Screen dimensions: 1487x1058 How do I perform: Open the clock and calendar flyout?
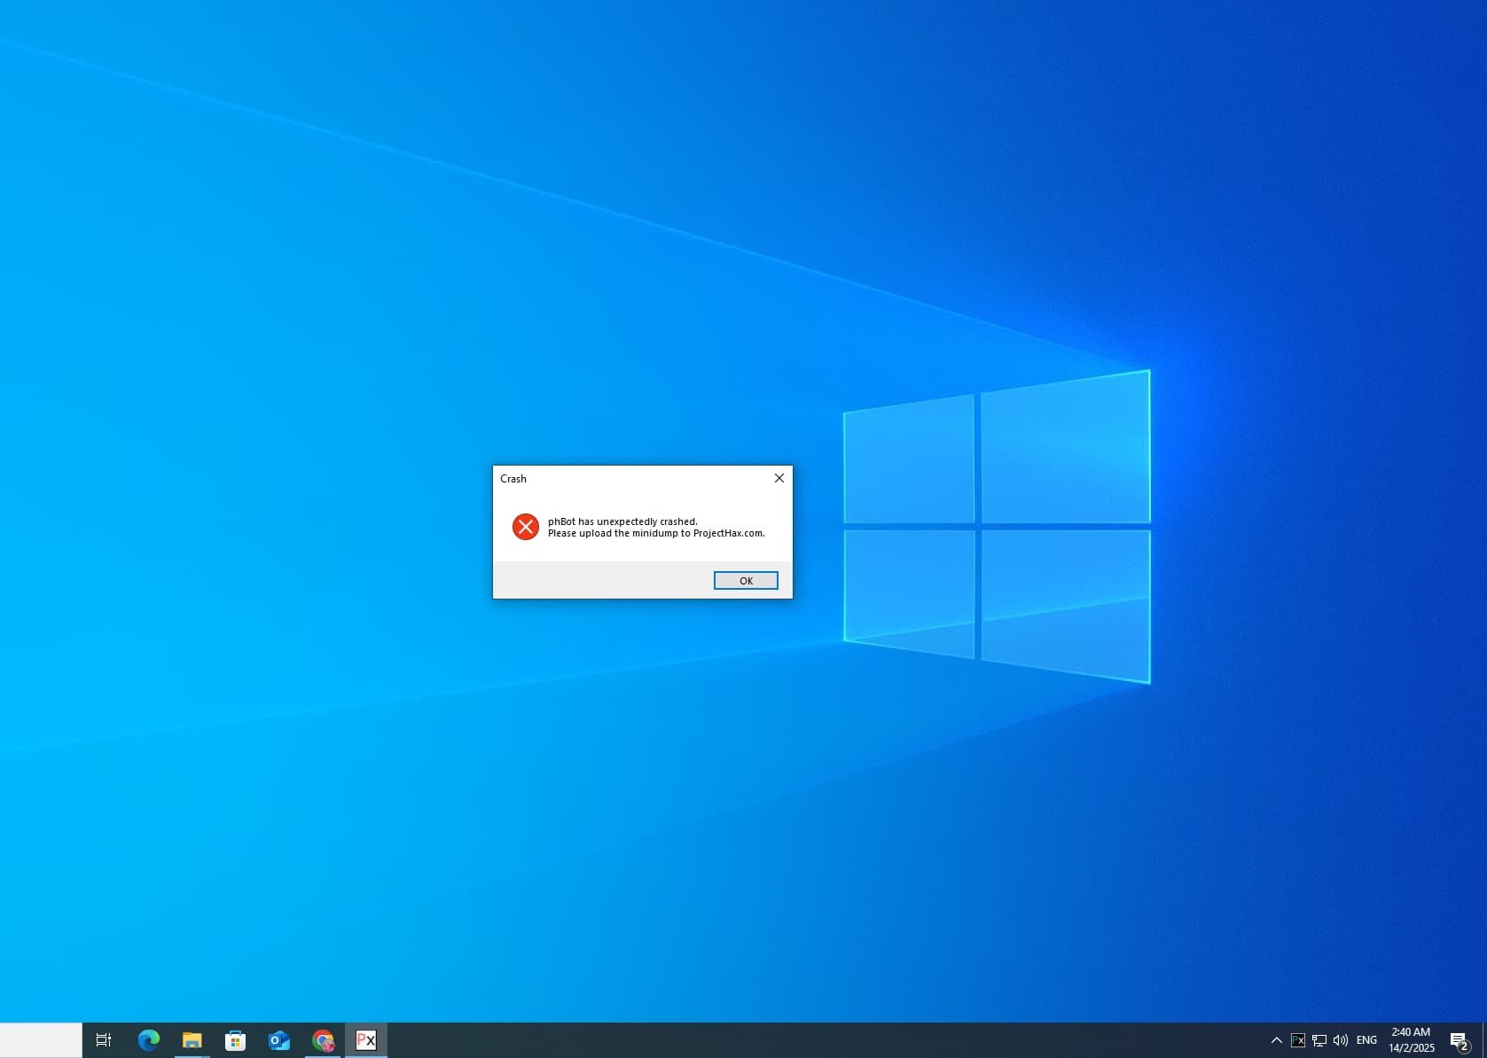point(1411,1040)
